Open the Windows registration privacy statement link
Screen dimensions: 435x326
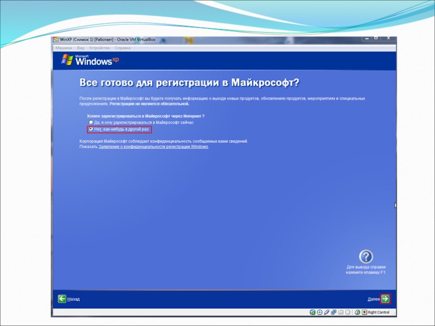153,147
